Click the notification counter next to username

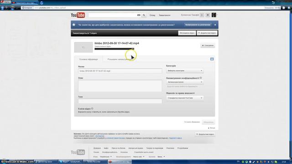(x=202, y=15)
